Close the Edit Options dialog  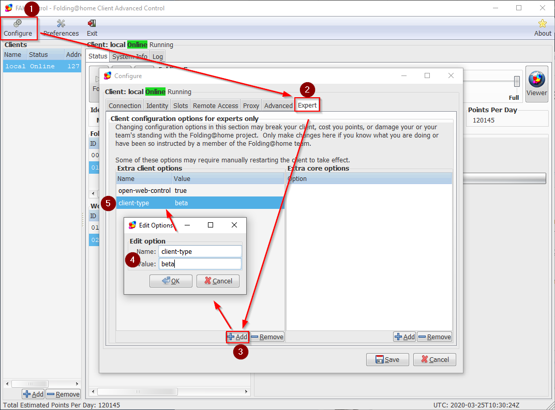234,225
